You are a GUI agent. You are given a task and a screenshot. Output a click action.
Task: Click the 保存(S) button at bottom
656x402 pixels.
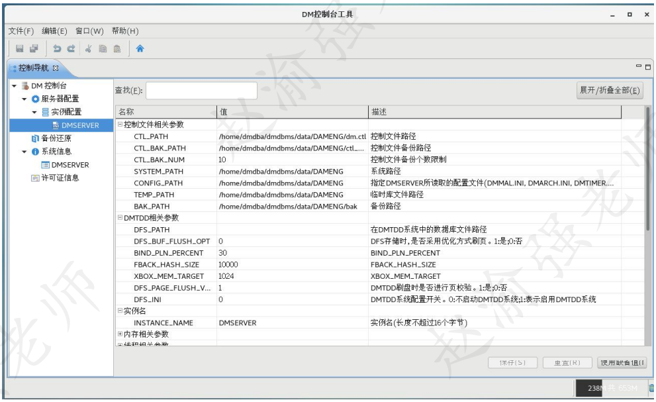[x=512, y=363]
